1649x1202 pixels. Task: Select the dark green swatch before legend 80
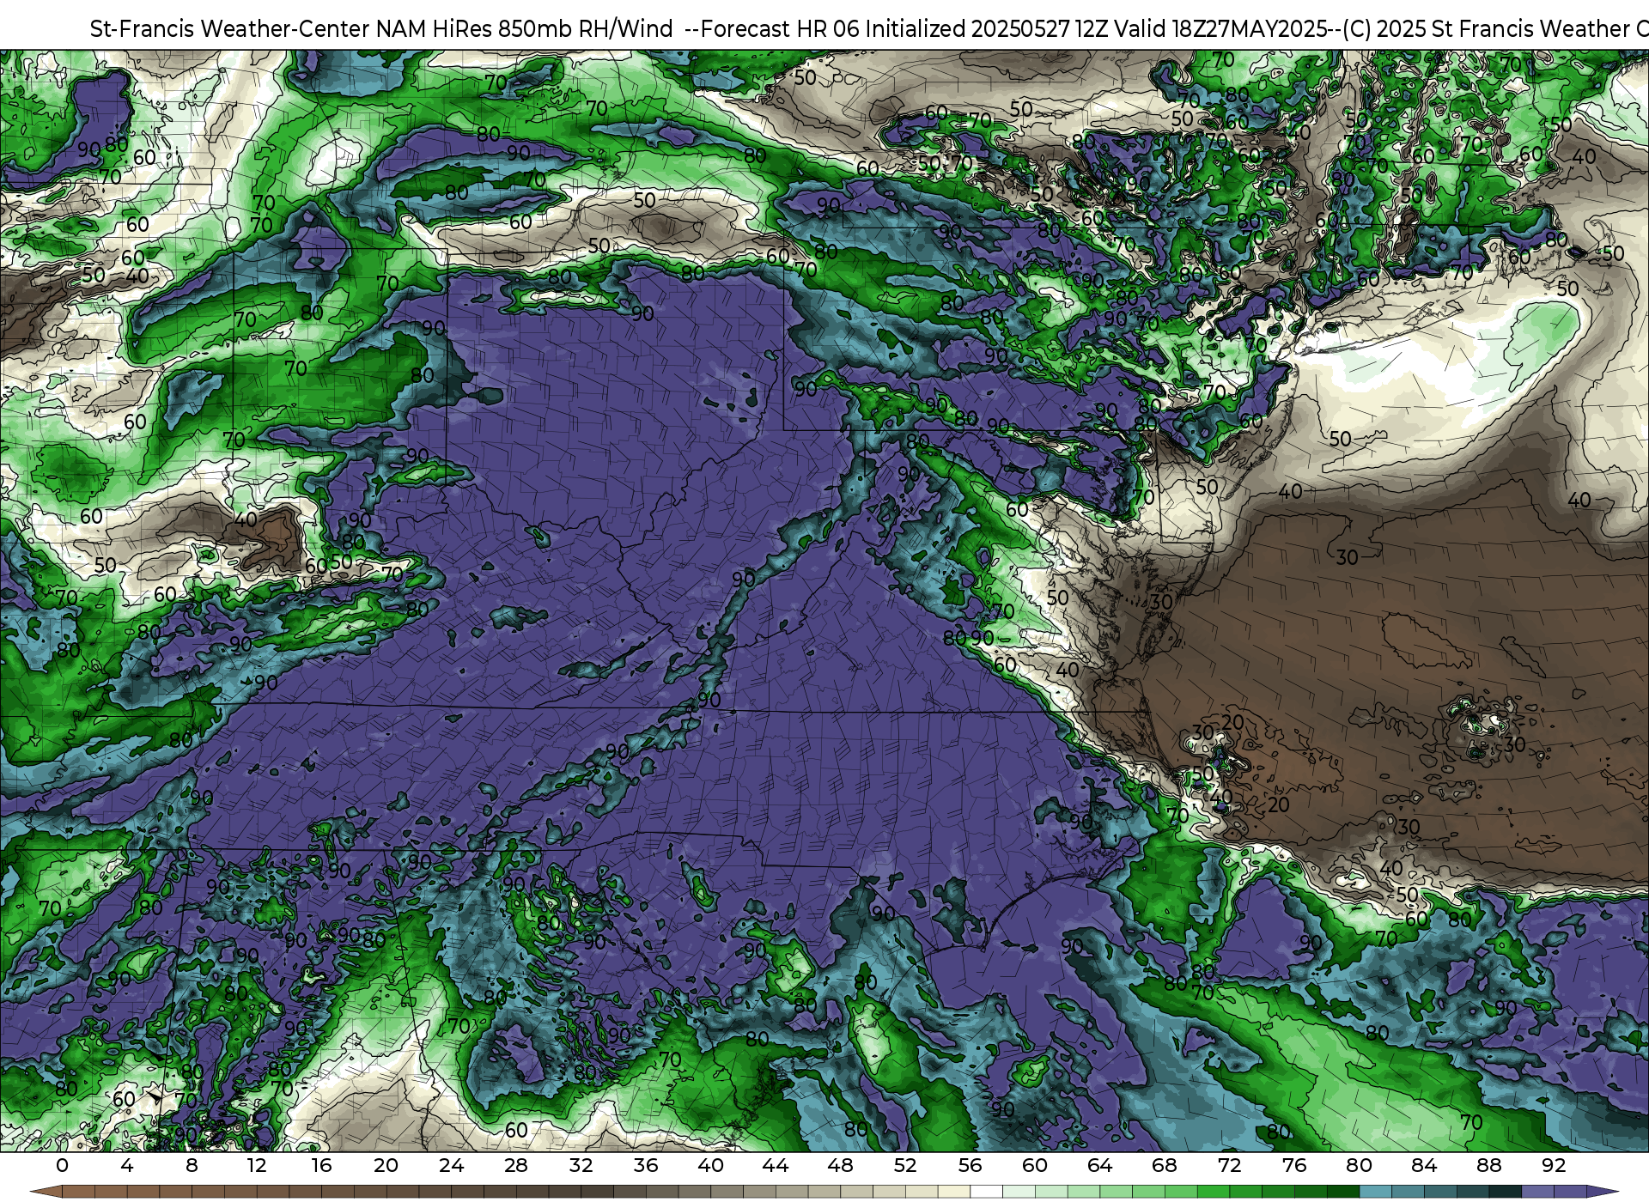(1342, 1193)
